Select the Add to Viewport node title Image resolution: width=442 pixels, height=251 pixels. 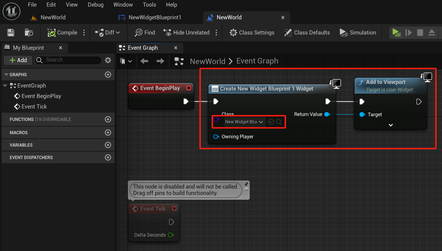pos(386,82)
